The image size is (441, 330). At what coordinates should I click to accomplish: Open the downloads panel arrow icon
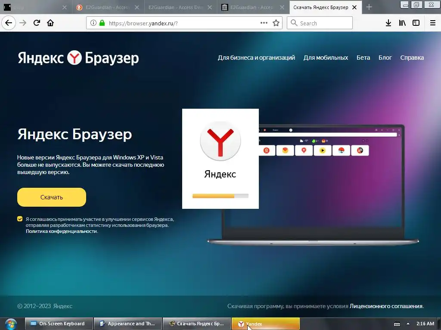click(x=388, y=23)
